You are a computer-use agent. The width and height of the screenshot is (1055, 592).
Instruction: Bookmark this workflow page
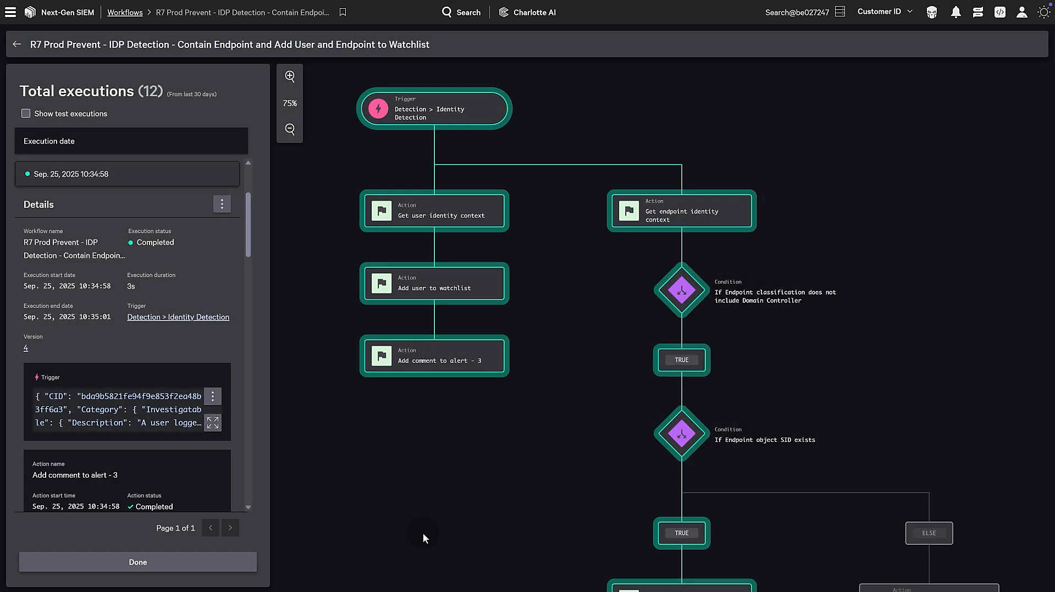pyautogui.click(x=343, y=12)
